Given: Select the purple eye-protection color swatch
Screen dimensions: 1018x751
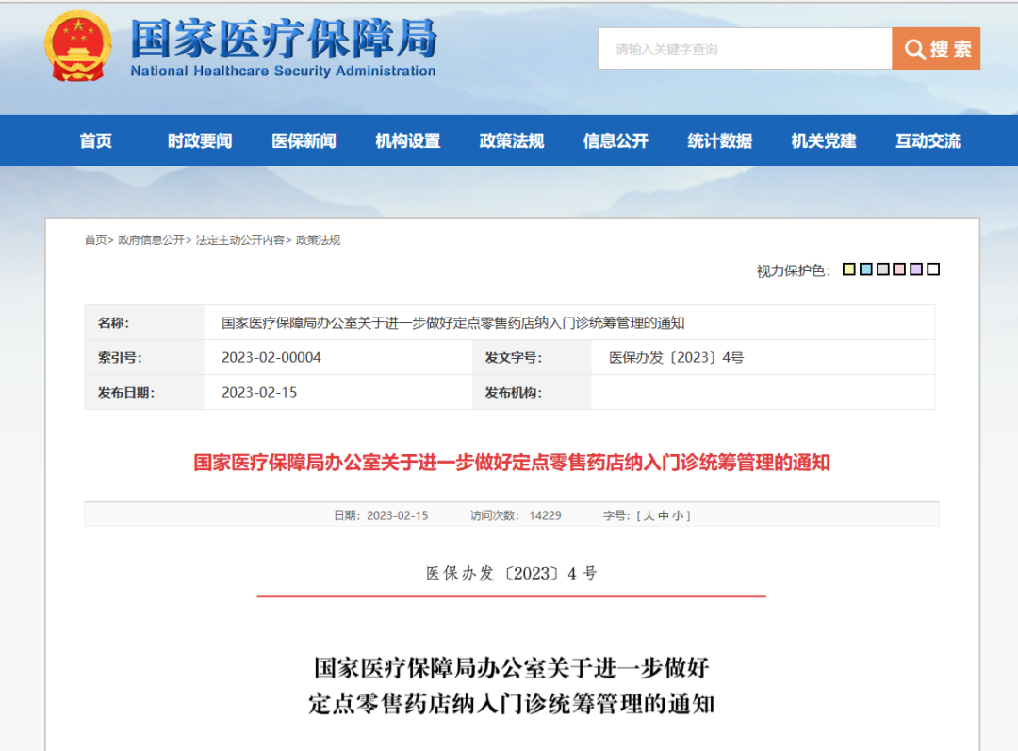Looking at the screenshot, I should 916,269.
